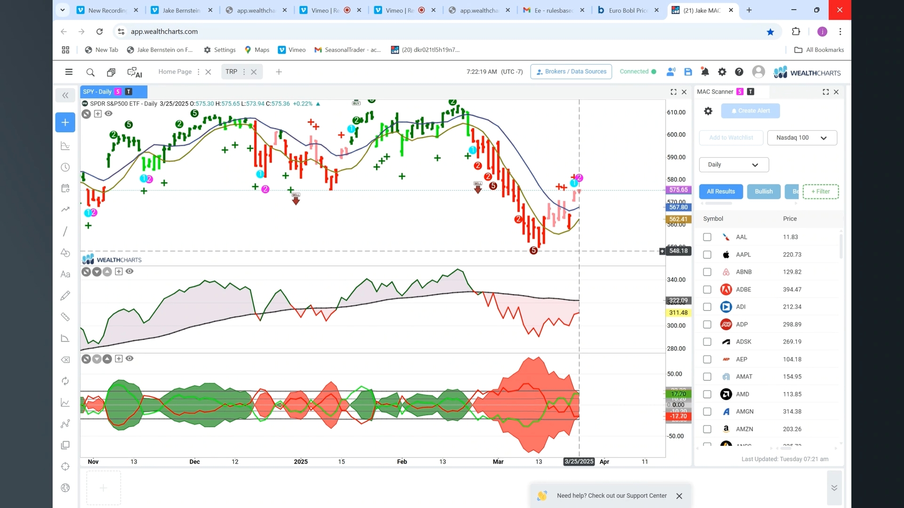
Task: Select the text annotation Aa tool
Action: pos(65,274)
